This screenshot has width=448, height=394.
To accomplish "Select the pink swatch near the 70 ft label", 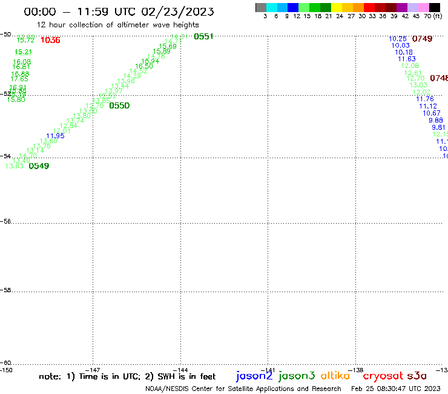I will coord(423,7).
